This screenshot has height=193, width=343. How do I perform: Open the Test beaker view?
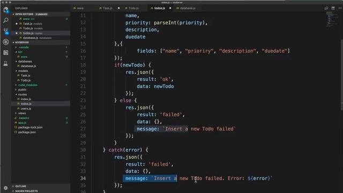(x=6, y=63)
